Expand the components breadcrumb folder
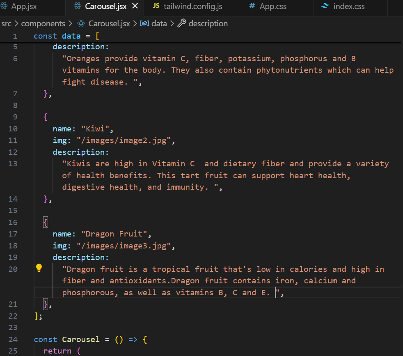The width and height of the screenshot is (403, 356). [x=43, y=23]
